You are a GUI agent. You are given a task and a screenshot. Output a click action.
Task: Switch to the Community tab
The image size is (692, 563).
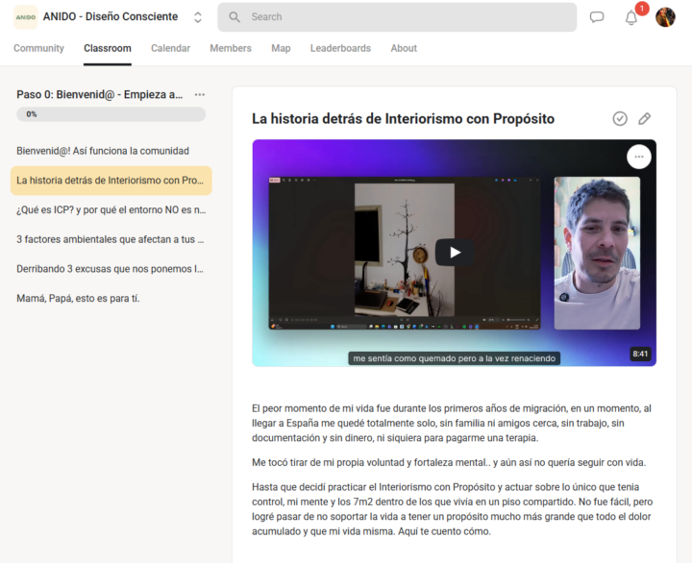click(x=38, y=48)
